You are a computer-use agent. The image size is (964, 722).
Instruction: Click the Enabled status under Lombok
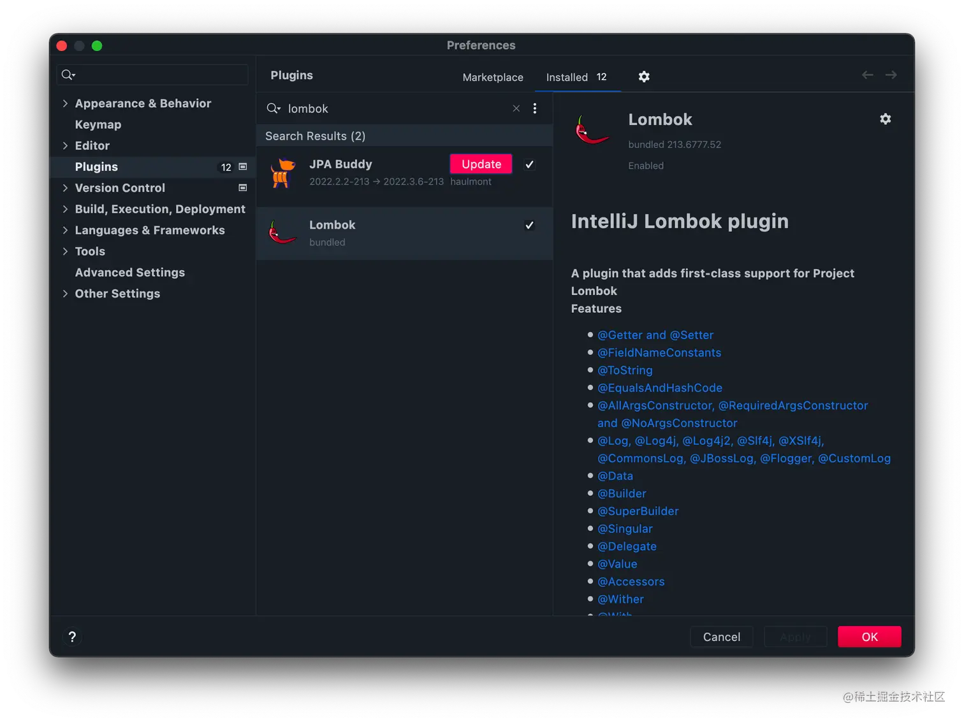pyautogui.click(x=646, y=166)
